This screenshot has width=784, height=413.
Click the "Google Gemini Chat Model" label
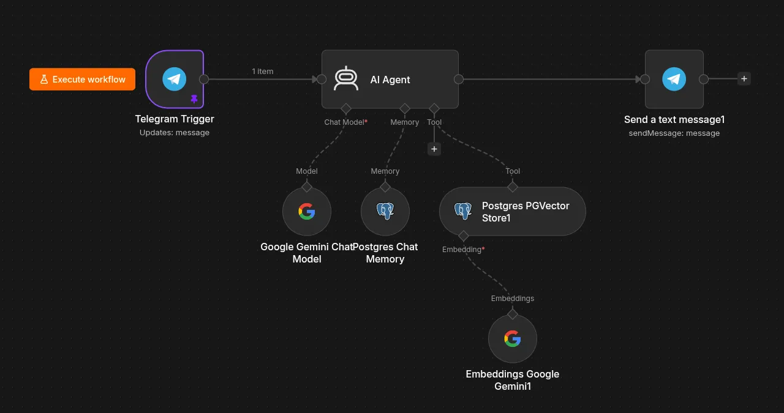click(307, 253)
